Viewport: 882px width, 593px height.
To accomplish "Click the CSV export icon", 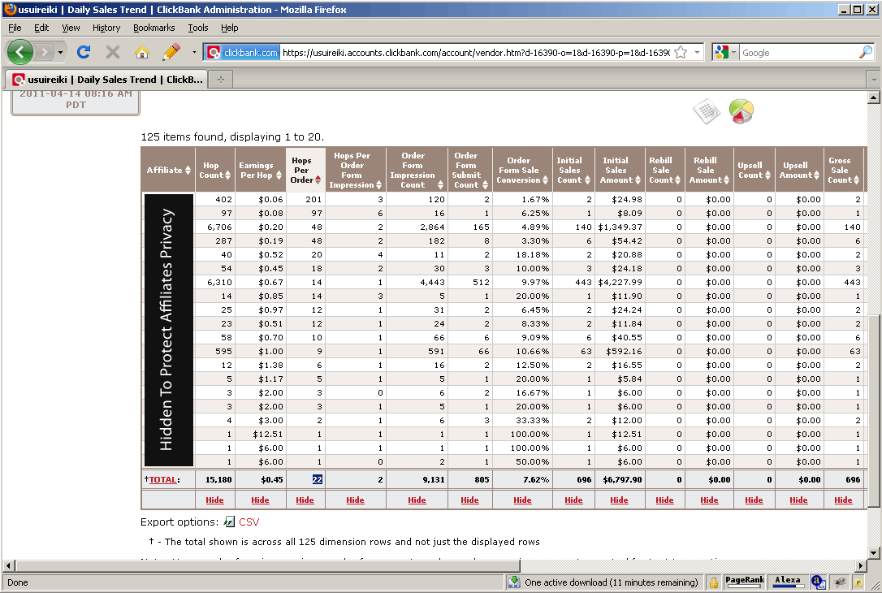I will pyautogui.click(x=229, y=522).
